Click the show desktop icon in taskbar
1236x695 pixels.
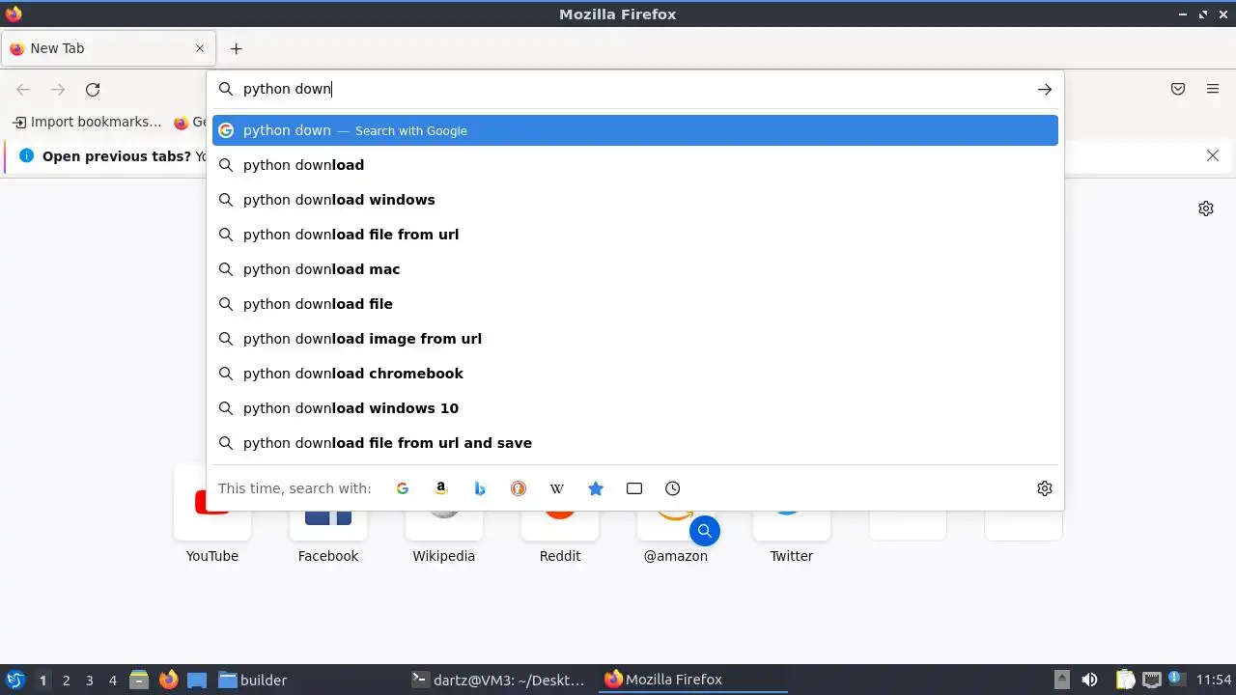[197, 680]
